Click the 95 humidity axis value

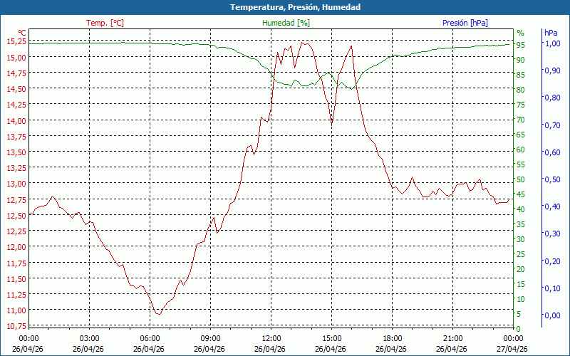coord(521,45)
